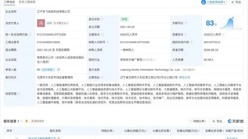248x139 pixels.
Task: Click the red 冯 avatar of the legal representative
Action: [41, 23]
